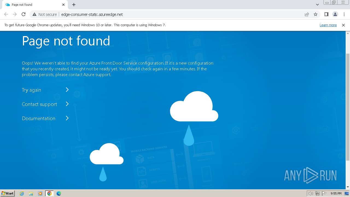Reload the page with the refresh icon
Viewport: 350px width, 197px height.
click(x=24, y=14)
